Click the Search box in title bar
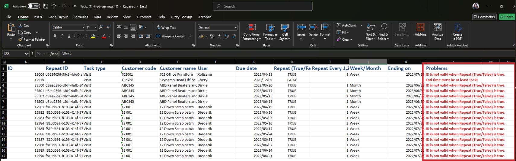The width and height of the screenshot is (516, 161). click(263, 6)
